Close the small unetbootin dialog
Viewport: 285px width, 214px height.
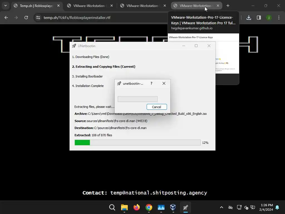(x=164, y=83)
